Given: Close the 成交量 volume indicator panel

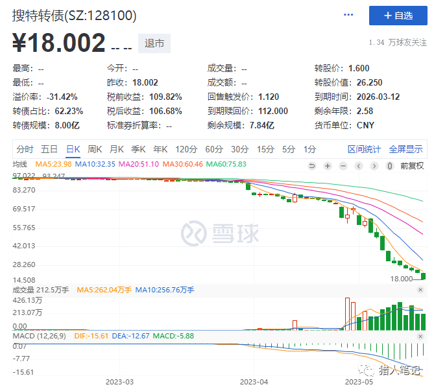Looking at the screenshot, I should click(x=420, y=290).
